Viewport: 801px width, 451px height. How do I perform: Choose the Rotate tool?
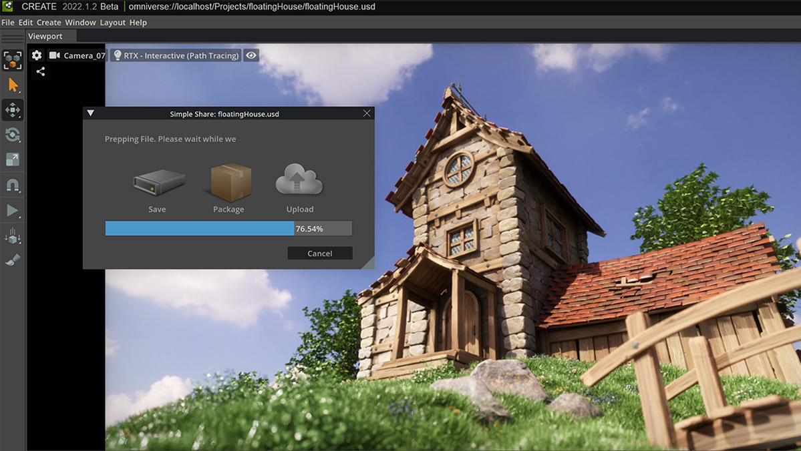click(13, 135)
